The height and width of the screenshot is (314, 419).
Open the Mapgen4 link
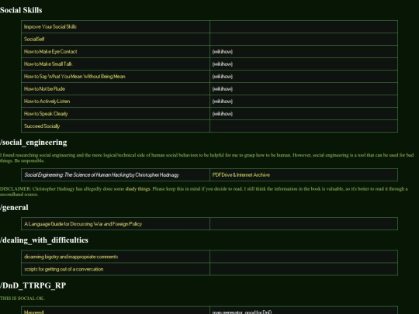34,312
